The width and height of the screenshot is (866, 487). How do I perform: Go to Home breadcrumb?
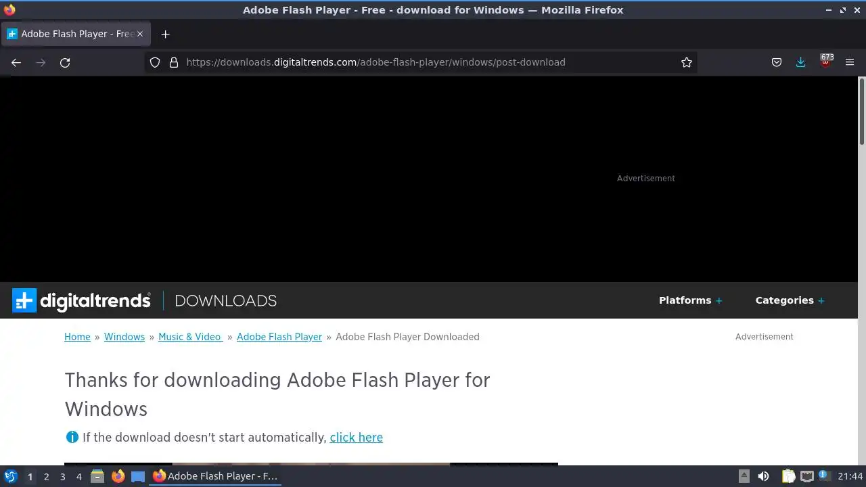77,337
